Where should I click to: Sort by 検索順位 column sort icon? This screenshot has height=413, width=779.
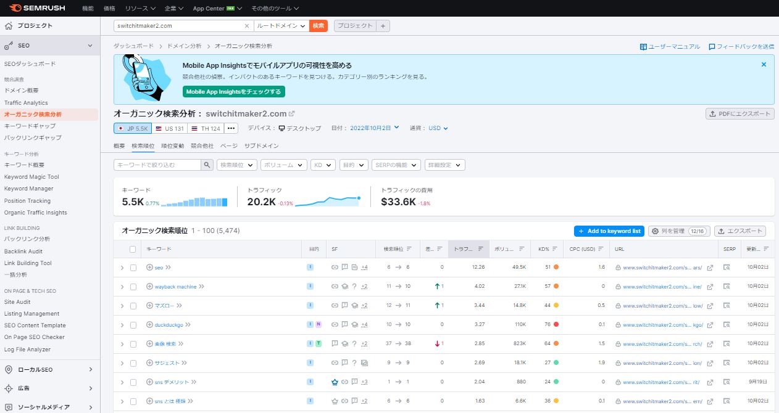pos(409,249)
